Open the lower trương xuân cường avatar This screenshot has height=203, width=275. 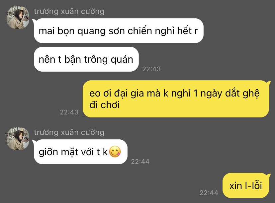pyautogui.click(x=18, y=139)
